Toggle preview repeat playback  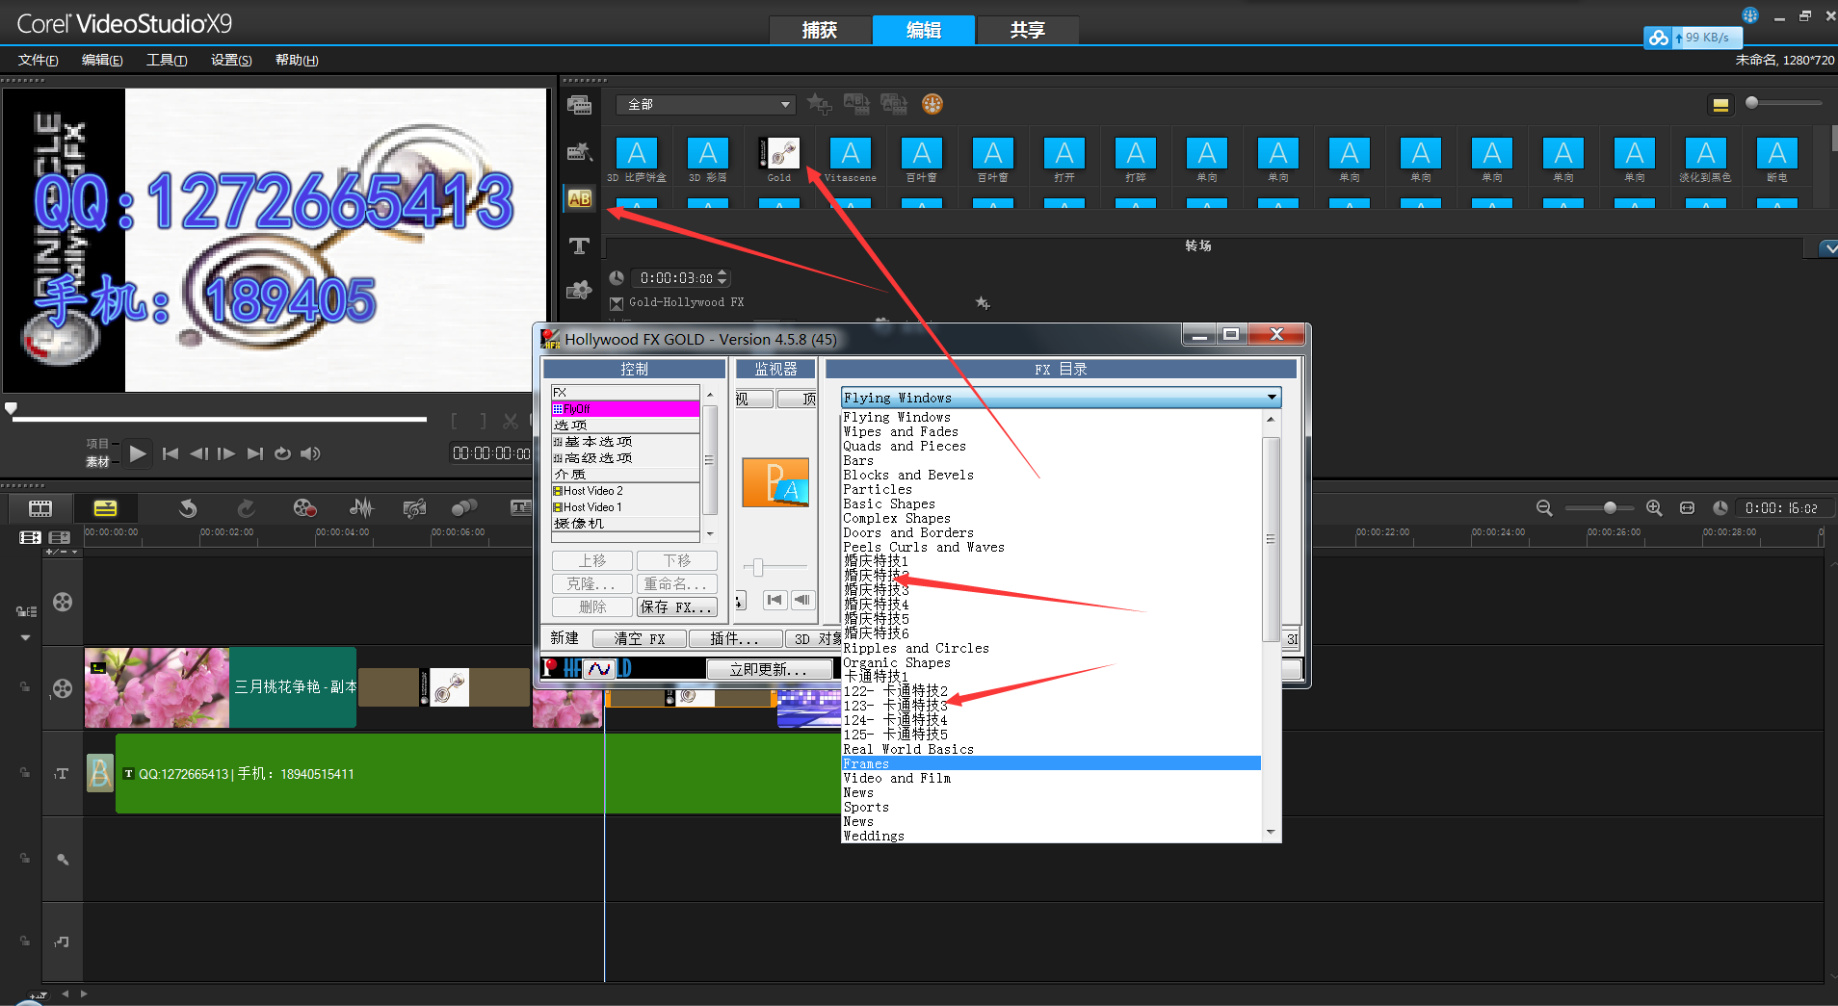coord(282,453)
